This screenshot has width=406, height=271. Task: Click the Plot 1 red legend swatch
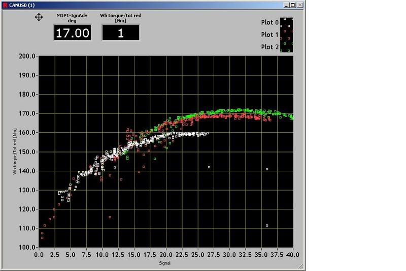click(287, 35)
